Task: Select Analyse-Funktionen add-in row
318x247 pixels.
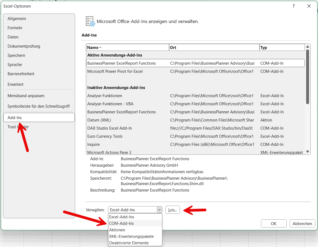Action: coord(195,96)
